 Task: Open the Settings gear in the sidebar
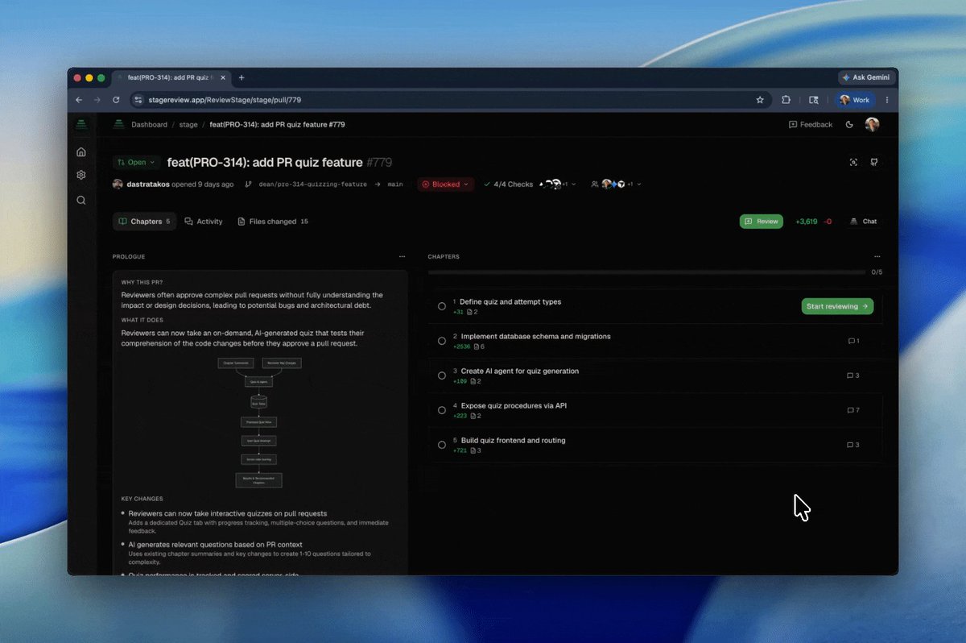click(x=80, y=175)
